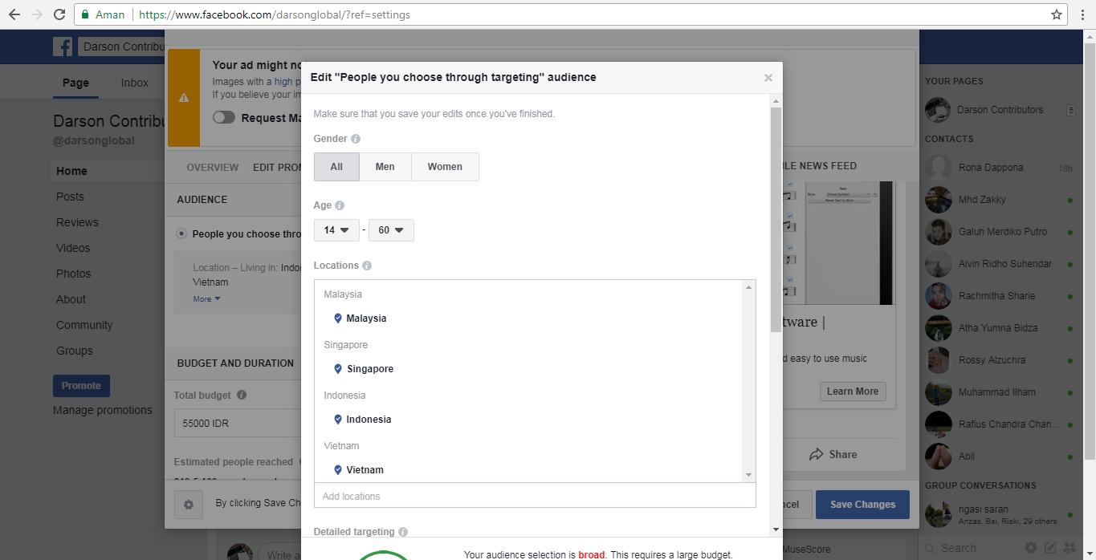Click the Total budget info icon
1096x560 pixels.
pos(242,395)
